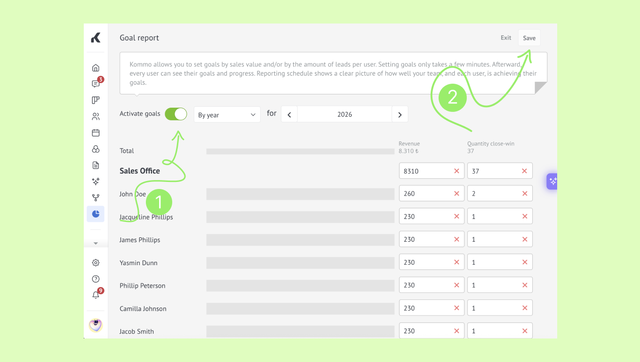The height and width of the screenshot is (362, 640).
Task: Open the Contacts people icon in sidebar
Action: pos(96,117)
